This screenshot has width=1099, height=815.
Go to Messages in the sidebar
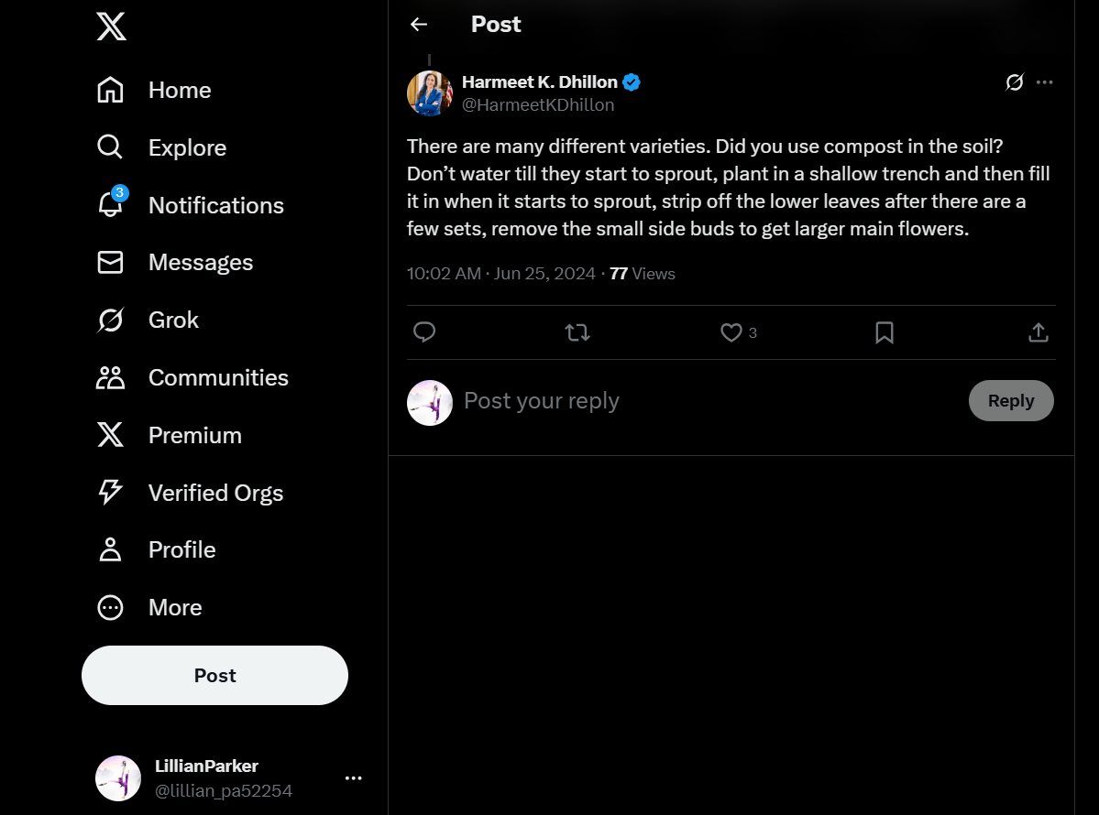[x=175, y=263]
